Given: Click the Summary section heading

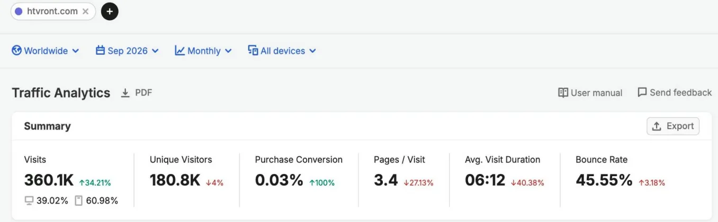Looking at the screenshot, I should click(47, 126).
